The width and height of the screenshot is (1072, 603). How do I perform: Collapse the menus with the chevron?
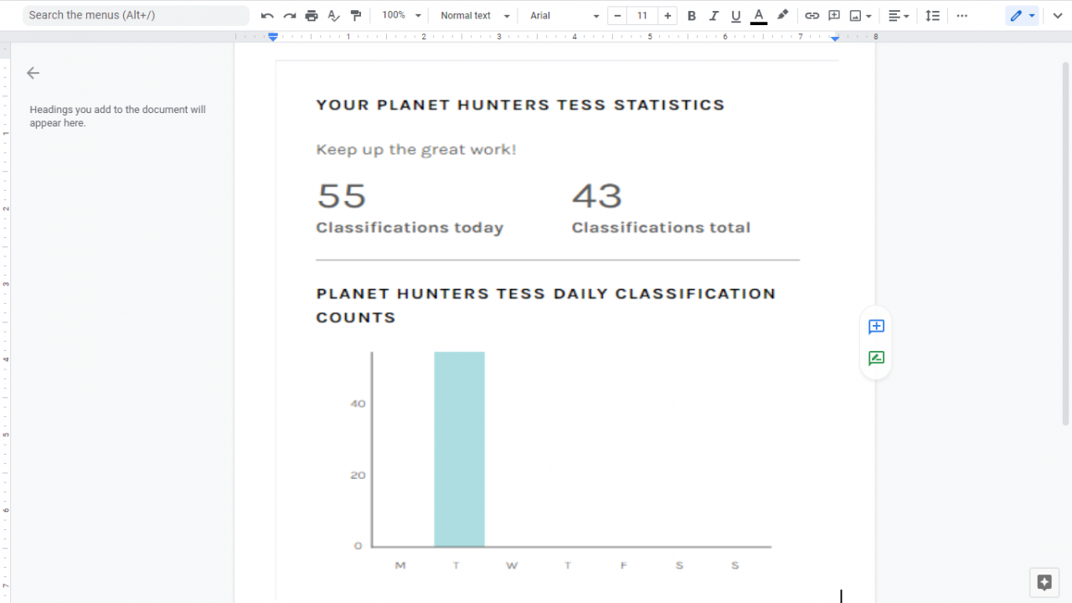(1057, 15)
